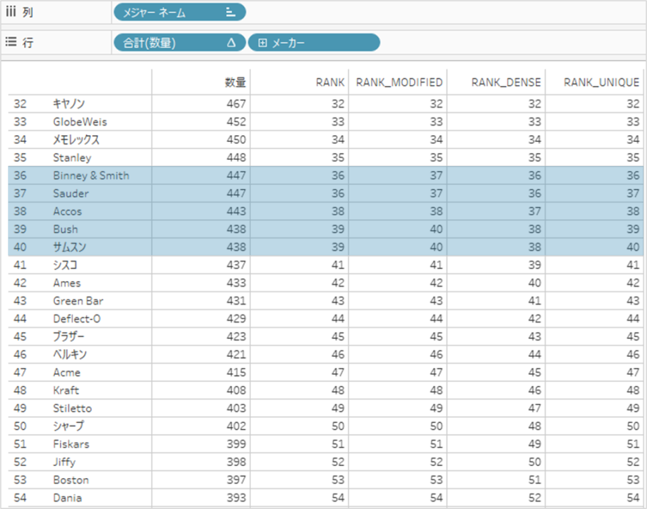Click RANK_DENSE value 52 in Dania row

tap(535, 498)
